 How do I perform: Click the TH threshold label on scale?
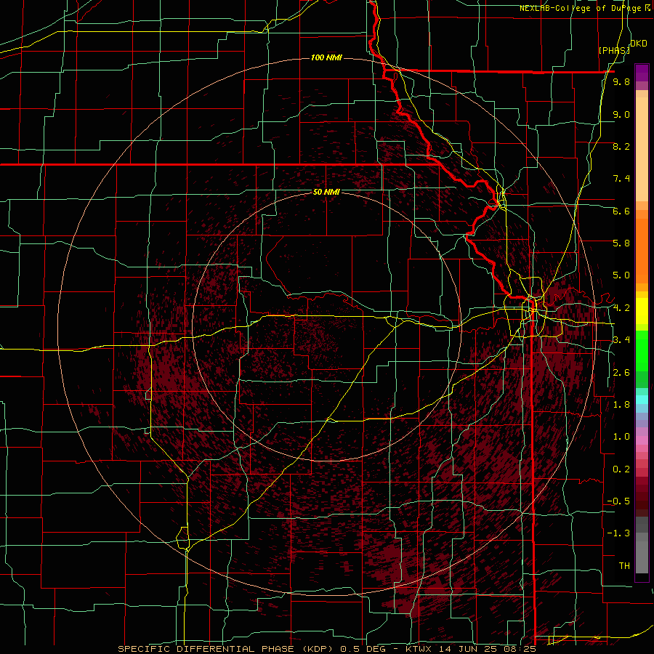[x=624, y=566]
